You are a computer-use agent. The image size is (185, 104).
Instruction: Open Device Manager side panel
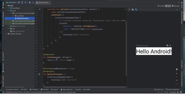pyautogui.click(x=182, y=17)
